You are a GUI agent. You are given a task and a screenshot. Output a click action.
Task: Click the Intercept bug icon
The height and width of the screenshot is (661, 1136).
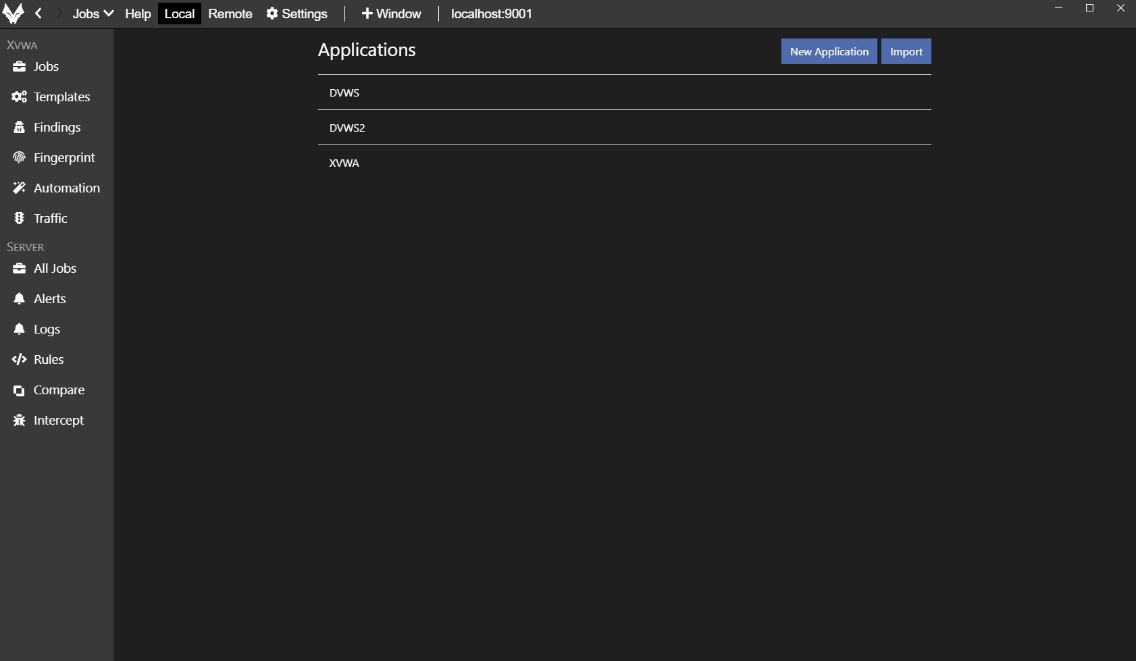click(19, 420)
